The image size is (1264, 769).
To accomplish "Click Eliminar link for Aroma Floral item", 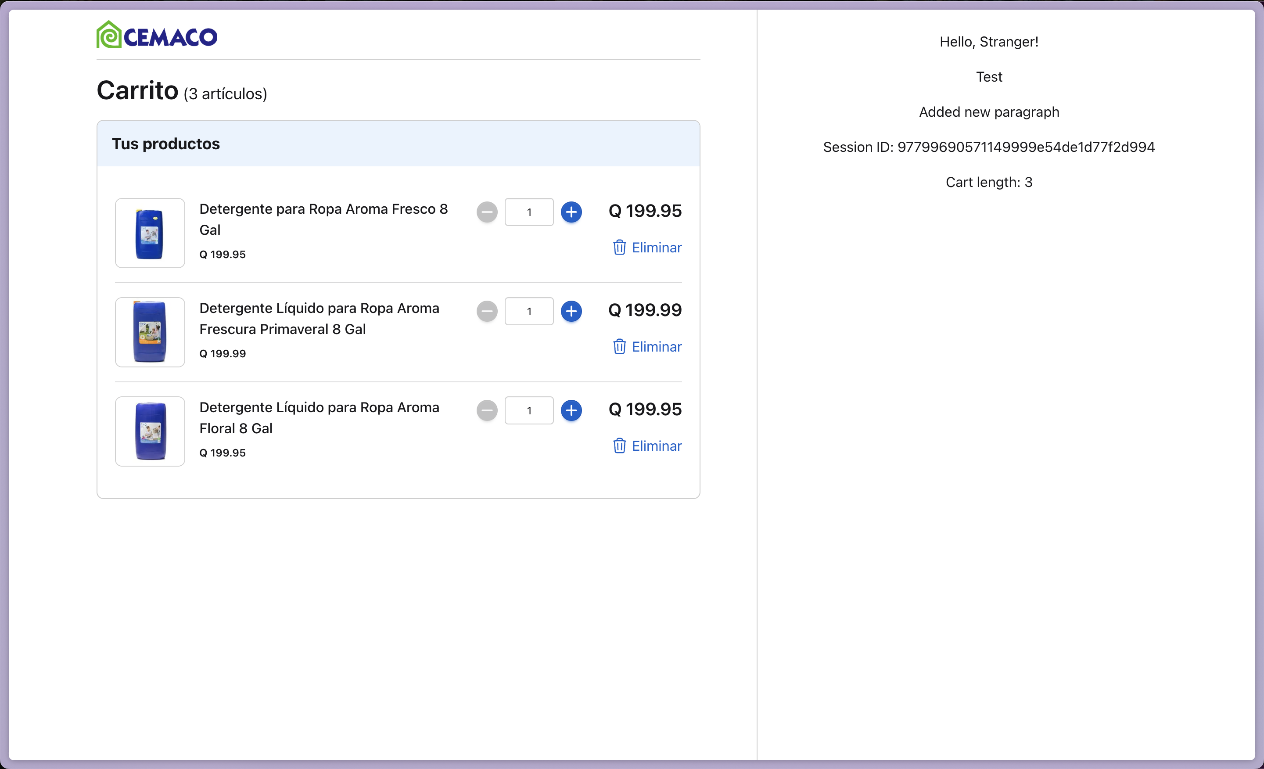I will 656,446.
